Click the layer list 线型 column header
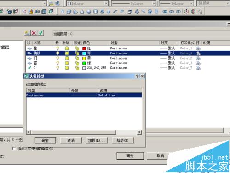The height and width of the screenshot is (173, 230). [134, 43]
